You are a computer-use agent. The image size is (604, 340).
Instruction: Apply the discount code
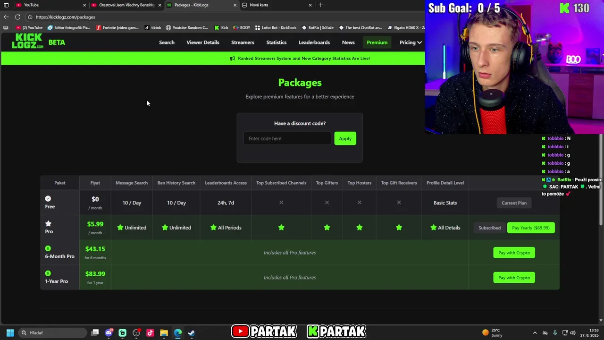point(345,138)
